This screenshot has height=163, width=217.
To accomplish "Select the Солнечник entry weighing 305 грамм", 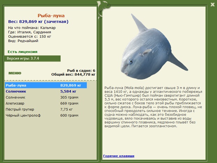I will point(45,97).
